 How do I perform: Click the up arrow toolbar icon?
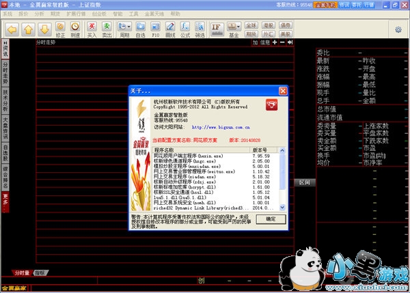coord(28,29)
